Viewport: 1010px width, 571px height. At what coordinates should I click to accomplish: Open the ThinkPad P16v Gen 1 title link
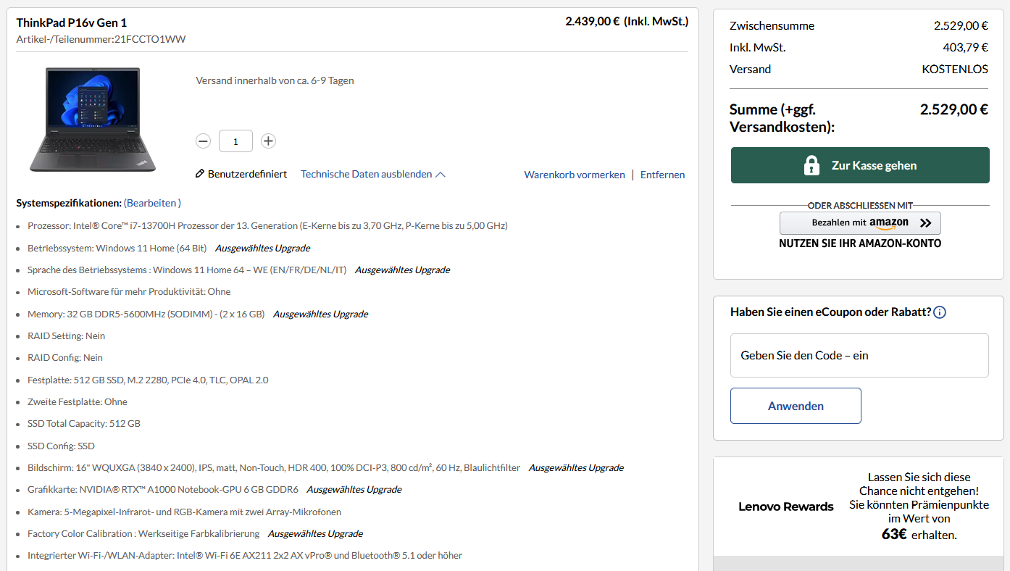[71, 22]
